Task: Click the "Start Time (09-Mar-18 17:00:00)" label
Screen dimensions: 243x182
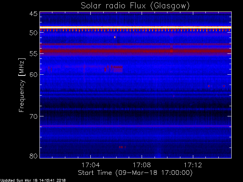Action: pyautogui.click(x=135, y=173)
